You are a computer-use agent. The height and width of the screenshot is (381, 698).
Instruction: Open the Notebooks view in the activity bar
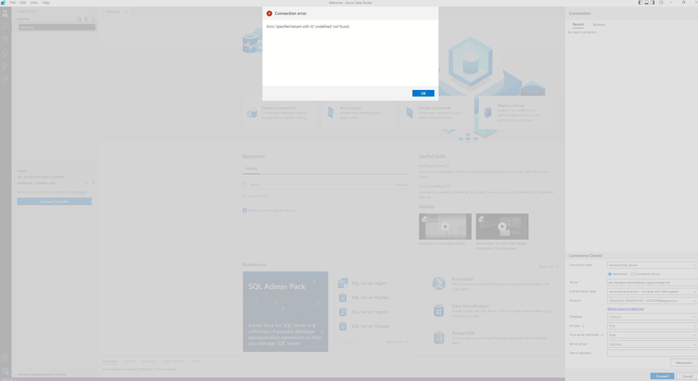pyautogui.click(x=5, y=39)
